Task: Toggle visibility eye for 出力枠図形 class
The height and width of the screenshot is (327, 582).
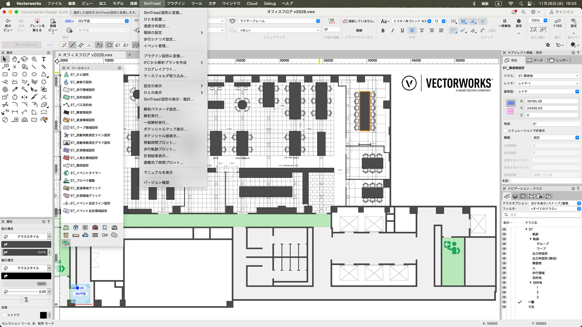Action: click(x=504, y=254)
